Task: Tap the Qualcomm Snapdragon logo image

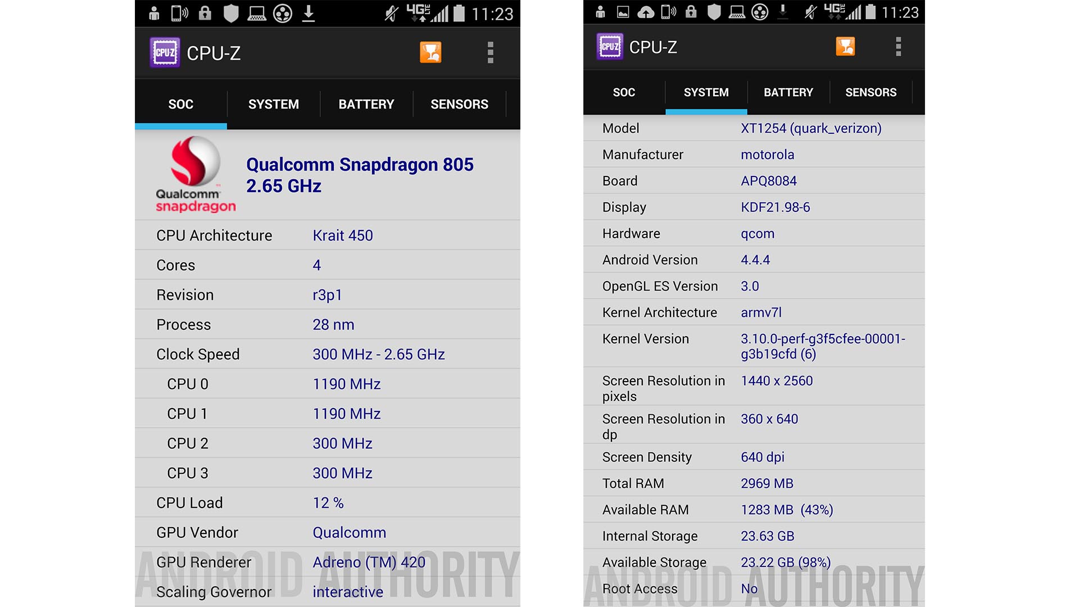Action: click(195, 174)
